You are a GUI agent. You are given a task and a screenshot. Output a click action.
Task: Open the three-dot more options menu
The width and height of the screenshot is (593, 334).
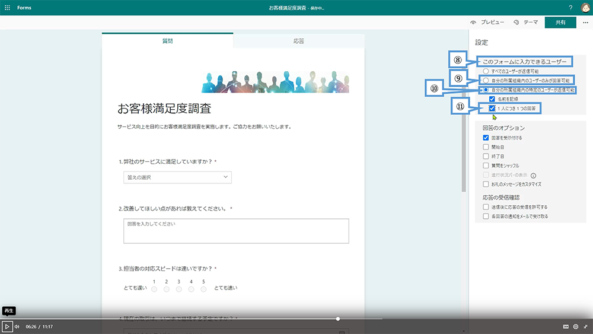tap(586, 23)
